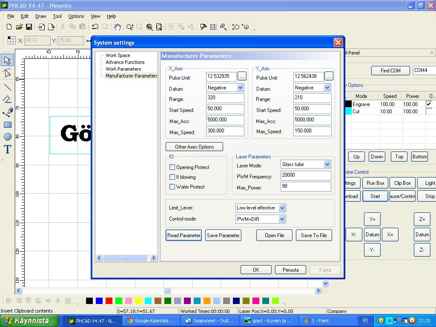Select the Pan hand tool
Viewport: 436px width, 327px height.
point(118,27)
